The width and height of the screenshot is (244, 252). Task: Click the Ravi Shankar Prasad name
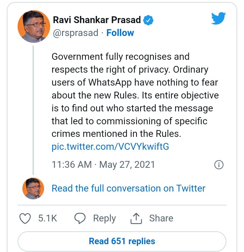tap(97, 20)
